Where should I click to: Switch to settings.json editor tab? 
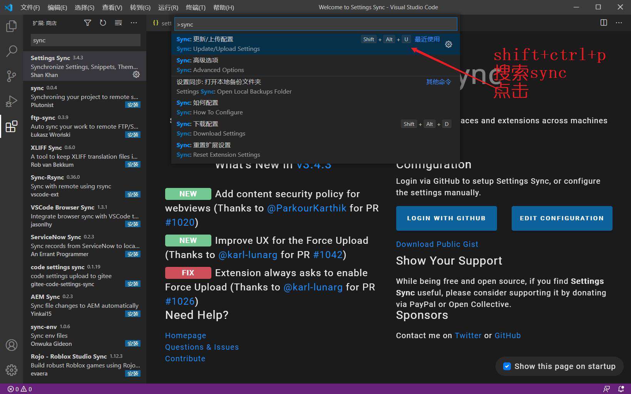coord(161,23)
